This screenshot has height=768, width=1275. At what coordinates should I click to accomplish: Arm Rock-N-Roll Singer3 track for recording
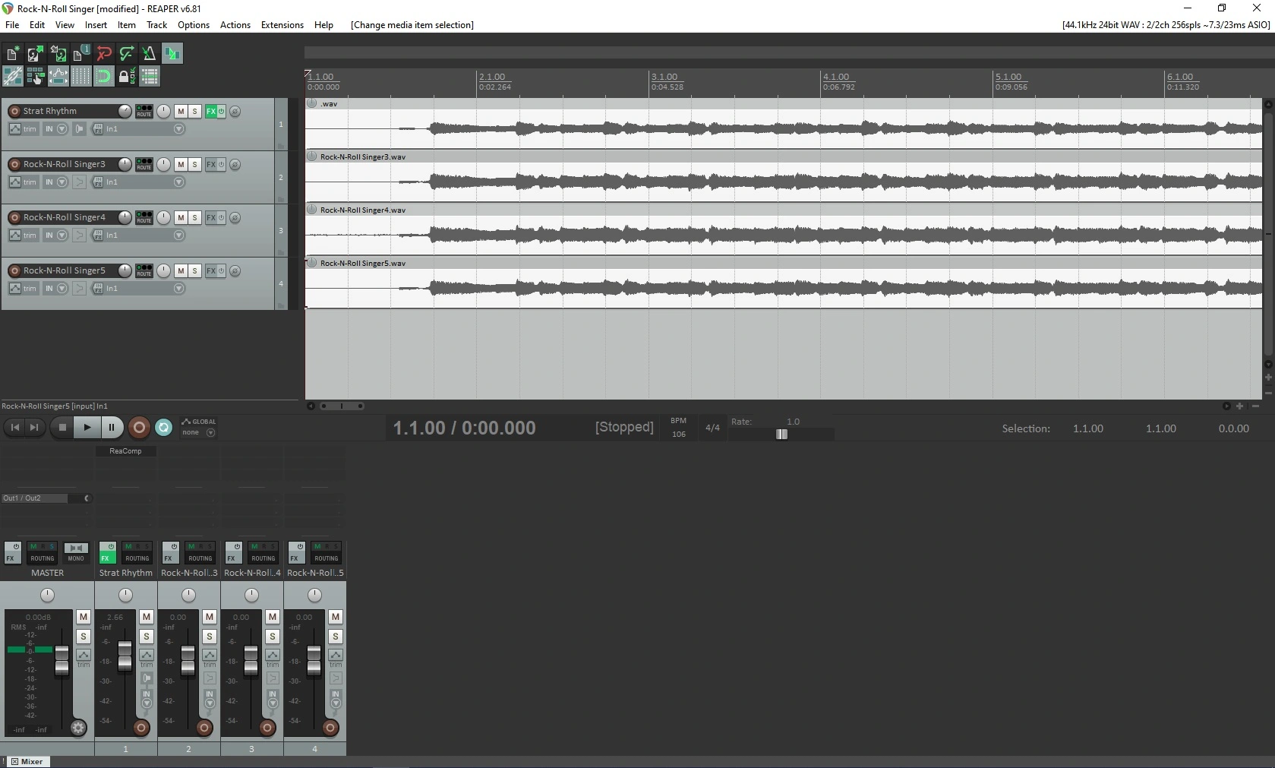(x=14, y=164)
